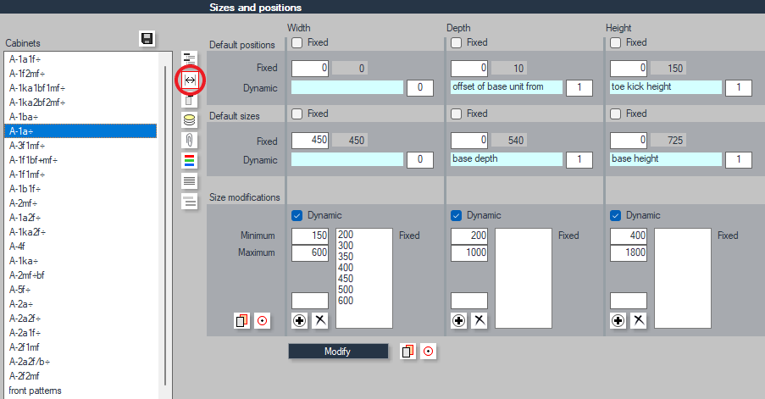Enable Fixed for default positions Height
The height and width of the screenshot is (399, 765).
click(616, 43)
